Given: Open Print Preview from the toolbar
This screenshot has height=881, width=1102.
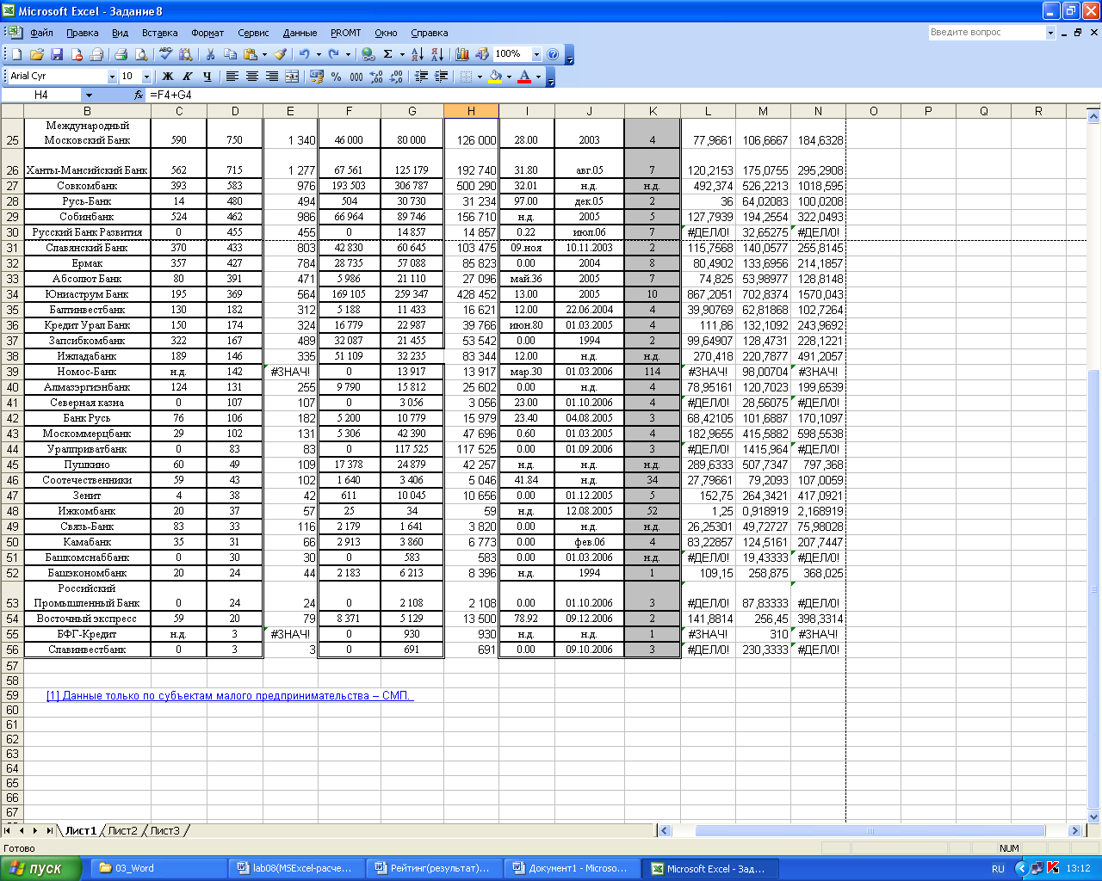Looking at the screenshot, I should point(141,54).
